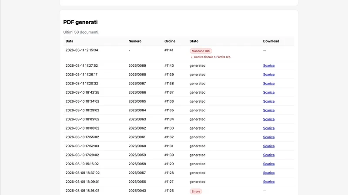Download document for order #1132
Image resolution: width=348 pixels, height=195 pixels.
[x=269, y=137]
